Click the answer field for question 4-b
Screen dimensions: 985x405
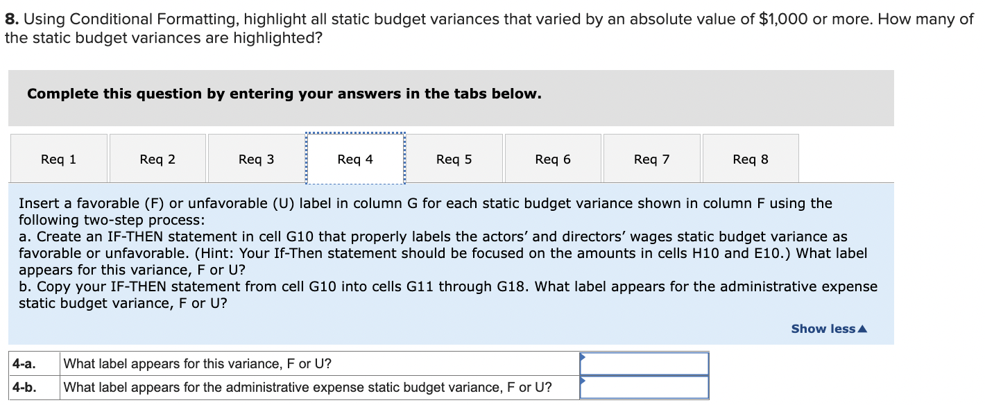644,387
